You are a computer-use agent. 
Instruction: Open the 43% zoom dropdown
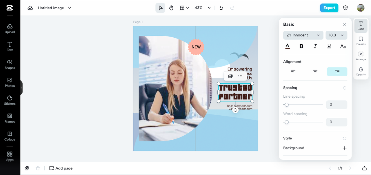[x=202, y=8]
